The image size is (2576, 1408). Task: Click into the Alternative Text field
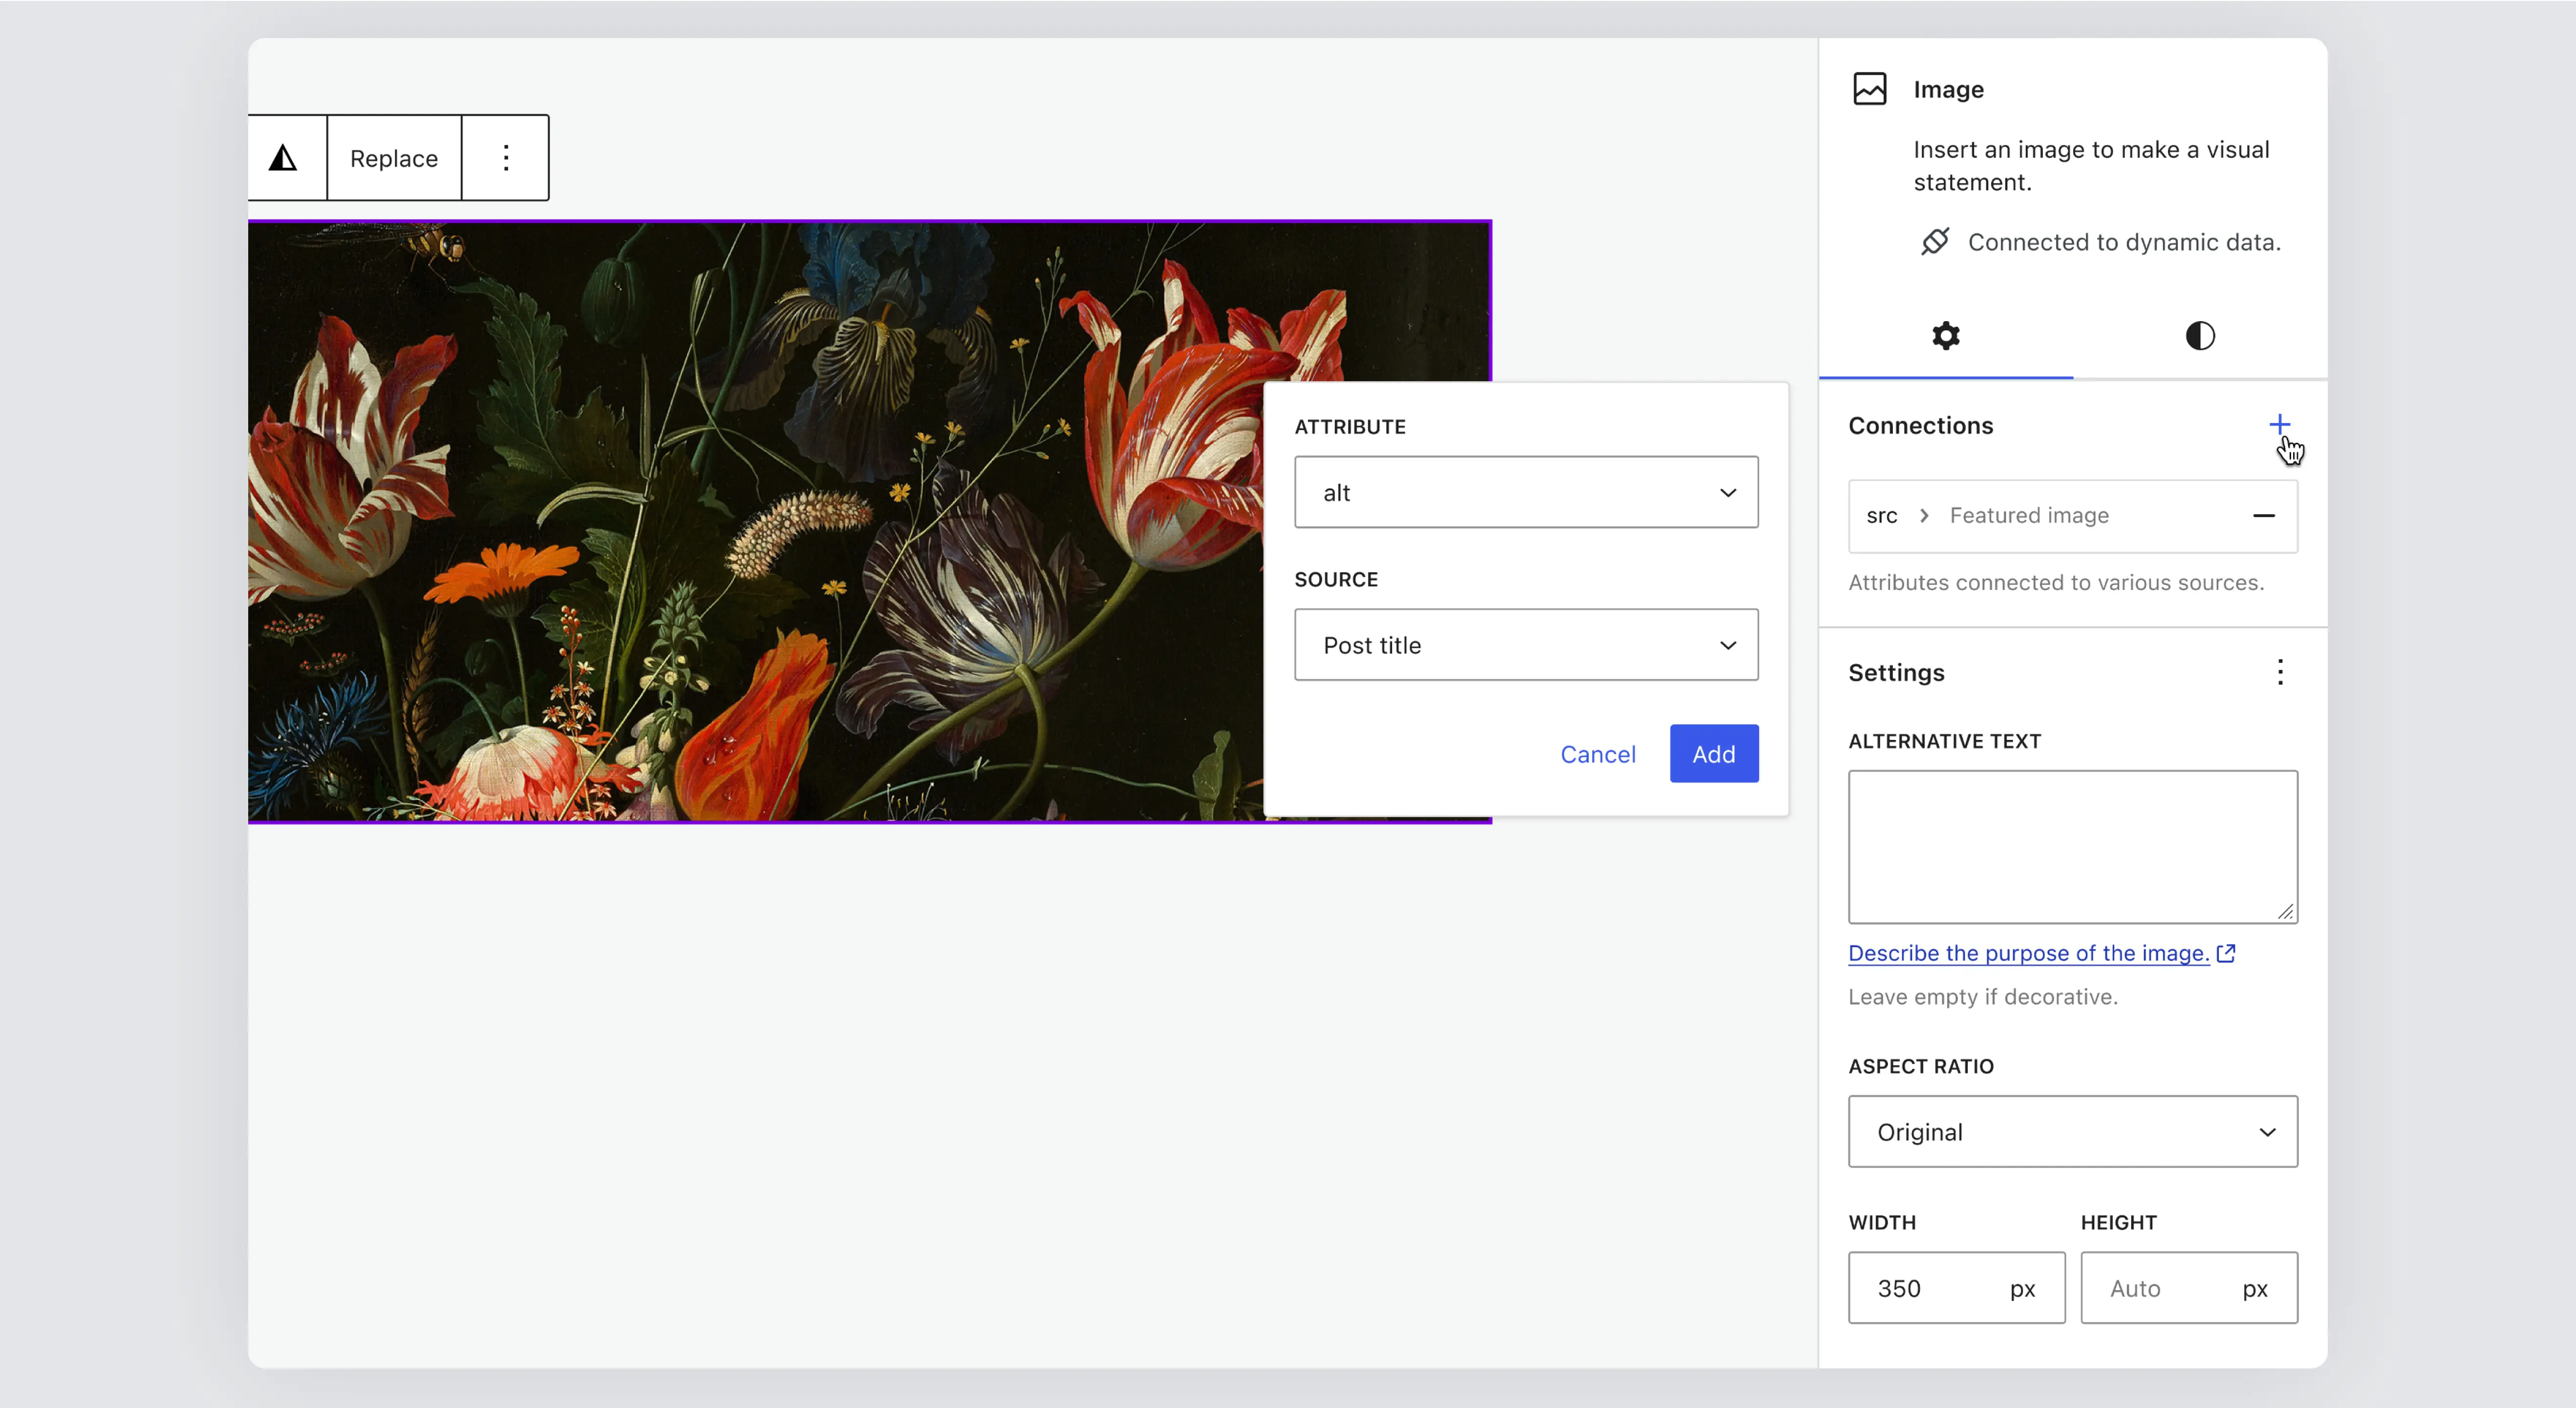tap(2072, 846)
